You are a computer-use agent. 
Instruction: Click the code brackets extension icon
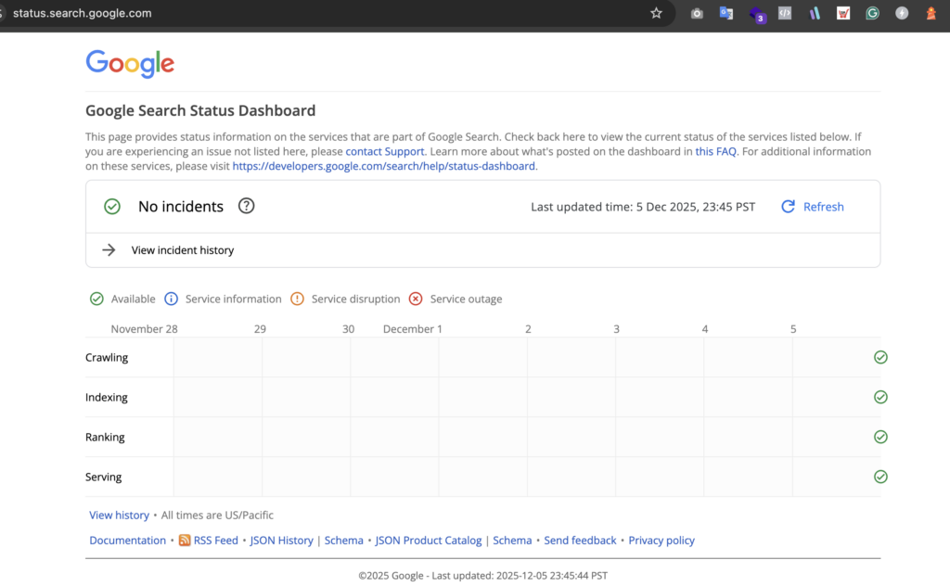[x=785, y=13]
